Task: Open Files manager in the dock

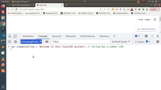Action: tap(3, 18)
